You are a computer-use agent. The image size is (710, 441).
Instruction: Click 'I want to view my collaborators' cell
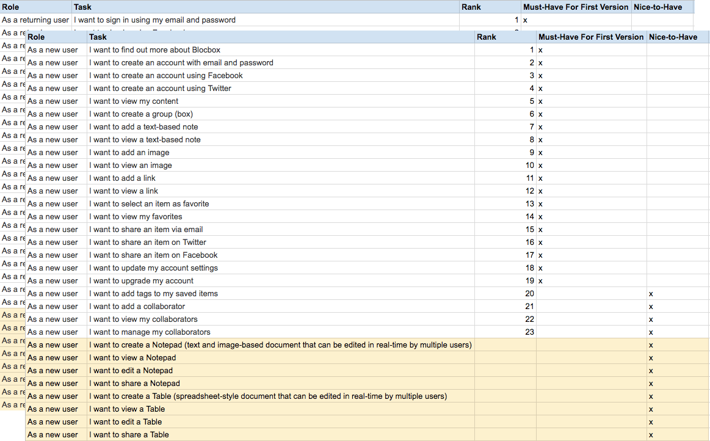(x=281, y=319)
